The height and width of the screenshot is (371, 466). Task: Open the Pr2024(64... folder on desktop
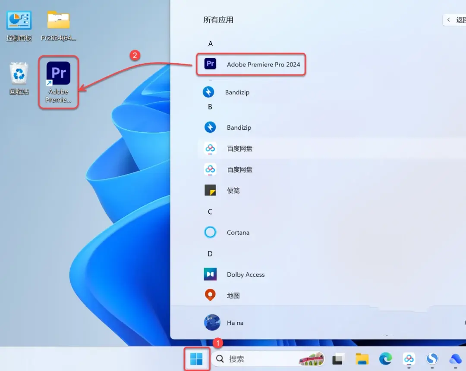[59, 25]
